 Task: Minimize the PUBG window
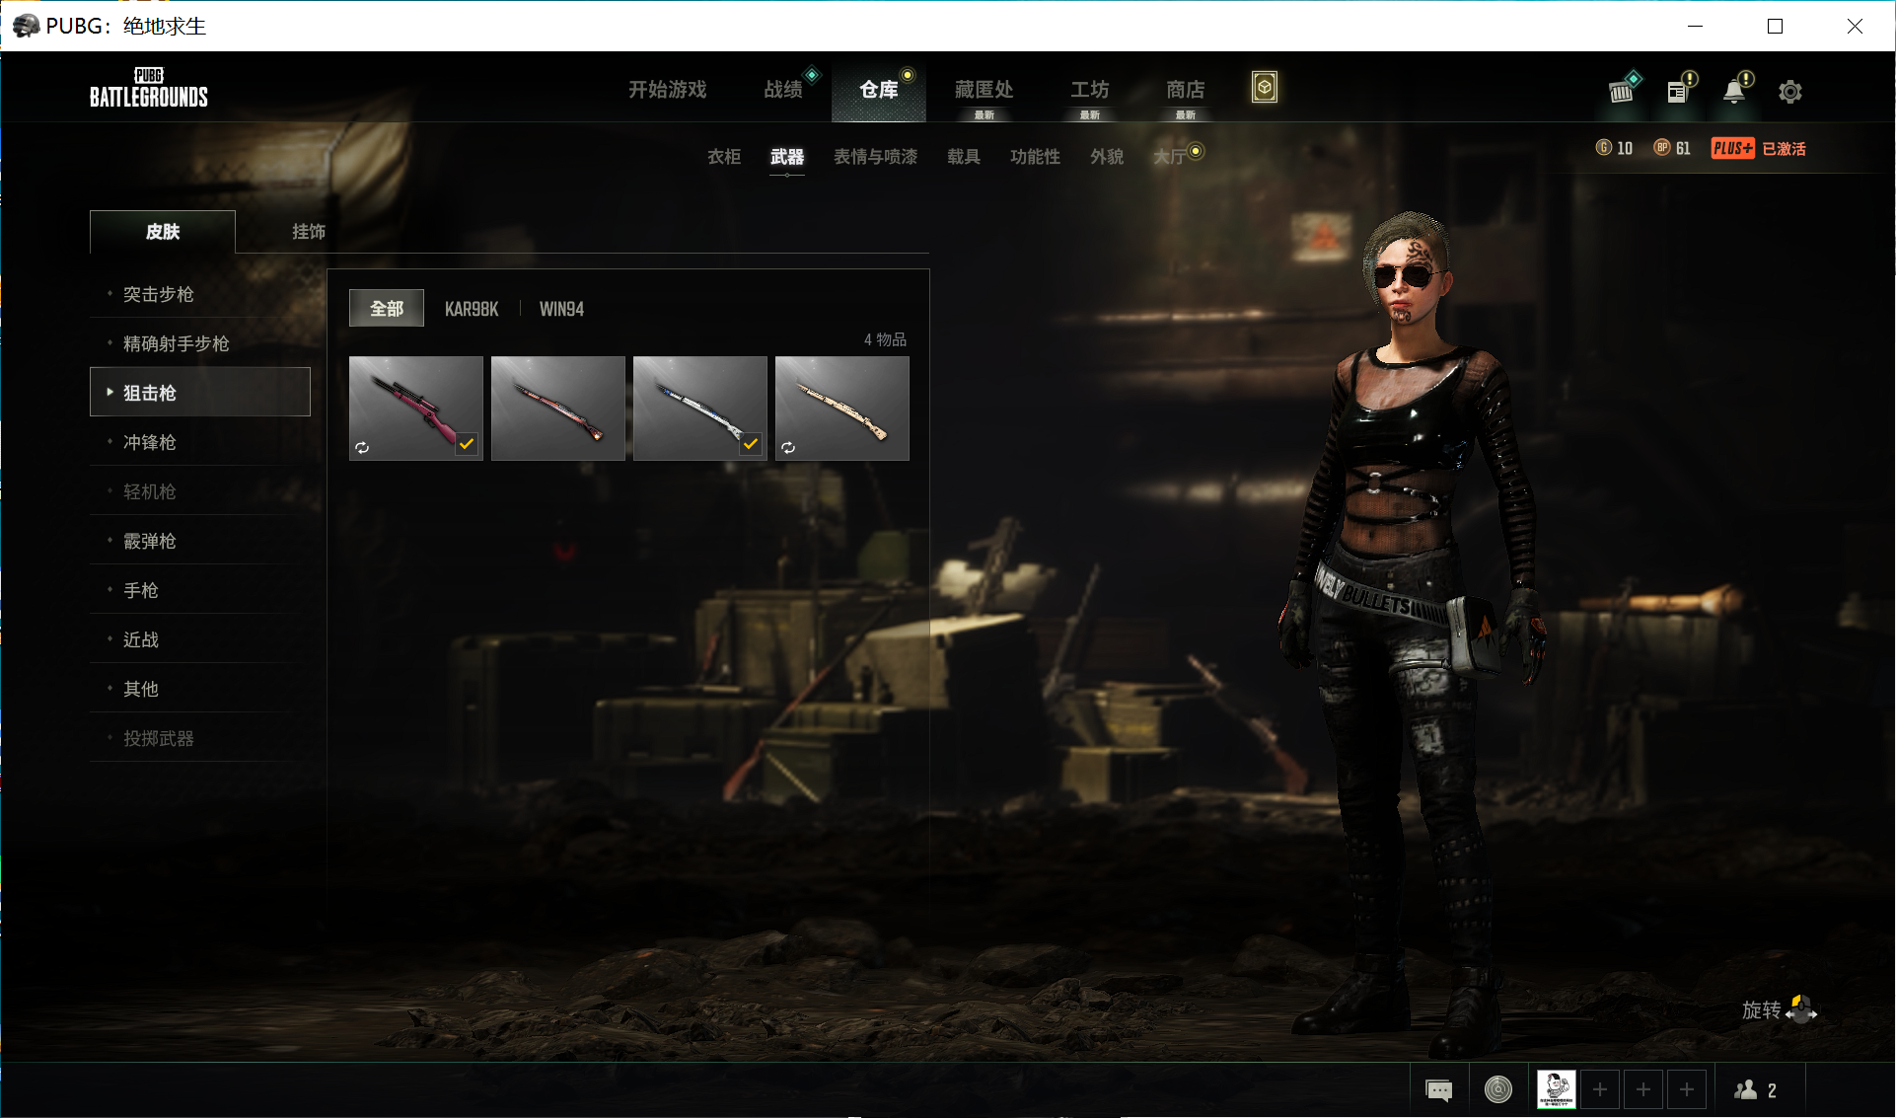click(1696, 26)
